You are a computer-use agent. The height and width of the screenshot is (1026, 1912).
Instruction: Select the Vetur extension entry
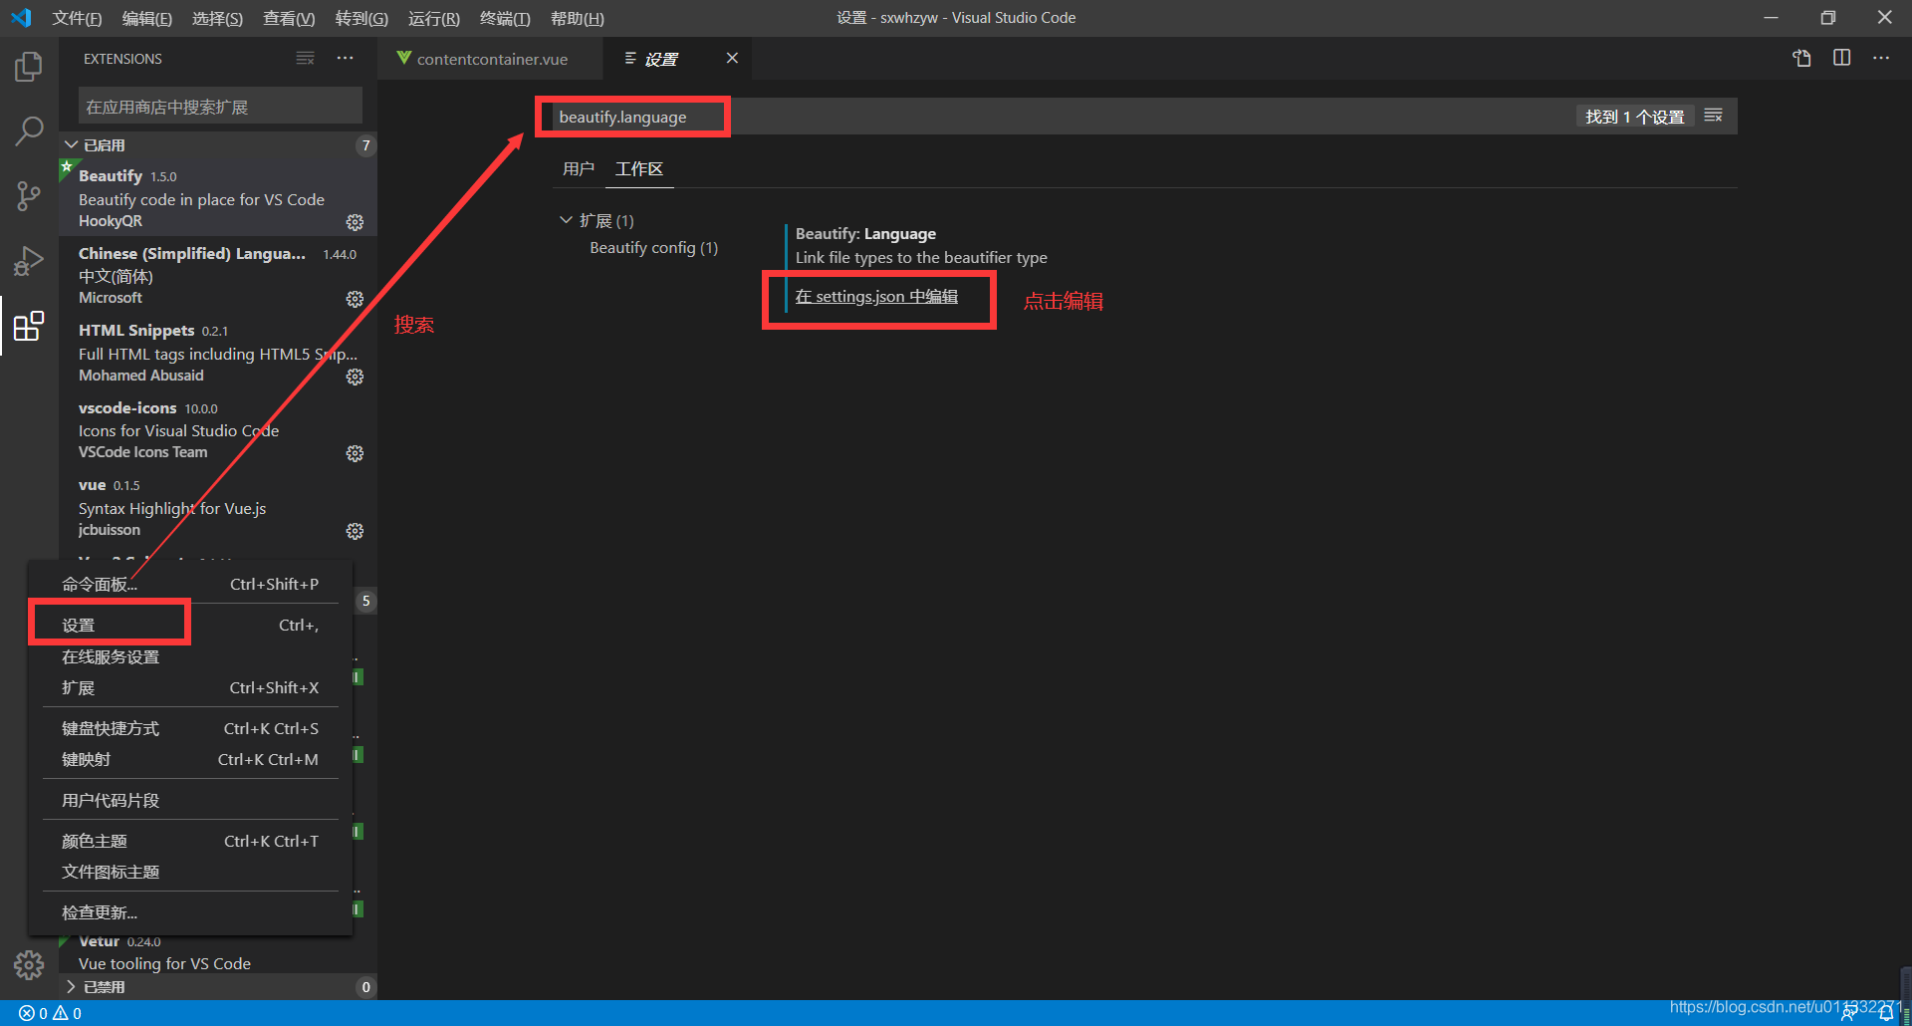(218, 953)
